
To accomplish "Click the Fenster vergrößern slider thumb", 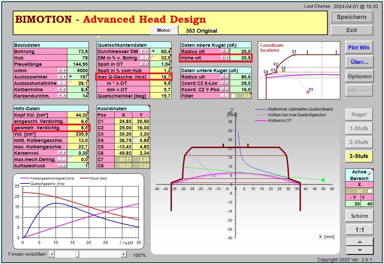I will tap(77, 254).
